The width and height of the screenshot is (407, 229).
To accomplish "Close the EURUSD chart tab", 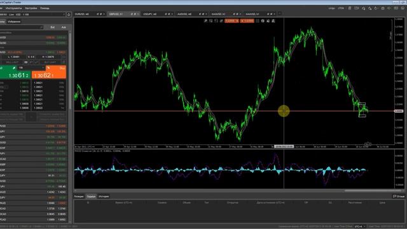I will coord(104,14).
